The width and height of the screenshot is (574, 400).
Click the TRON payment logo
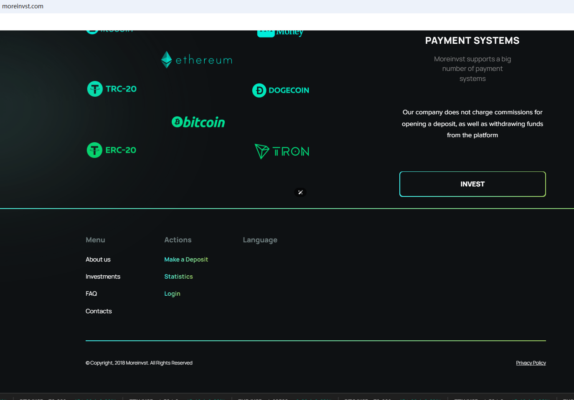(x=282, y=151)
